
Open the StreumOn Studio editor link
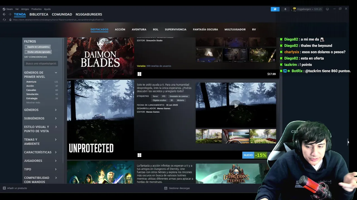pos(154,41)
